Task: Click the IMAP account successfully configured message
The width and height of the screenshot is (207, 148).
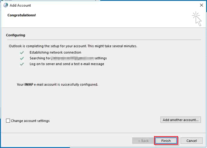Action: [x=57, y=84]
